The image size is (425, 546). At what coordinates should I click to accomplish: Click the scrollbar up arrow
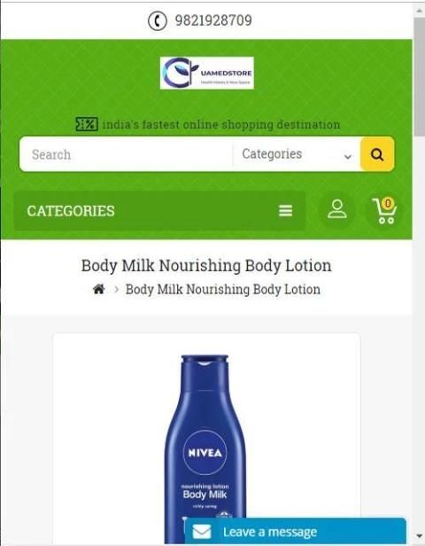pos(419,11)
